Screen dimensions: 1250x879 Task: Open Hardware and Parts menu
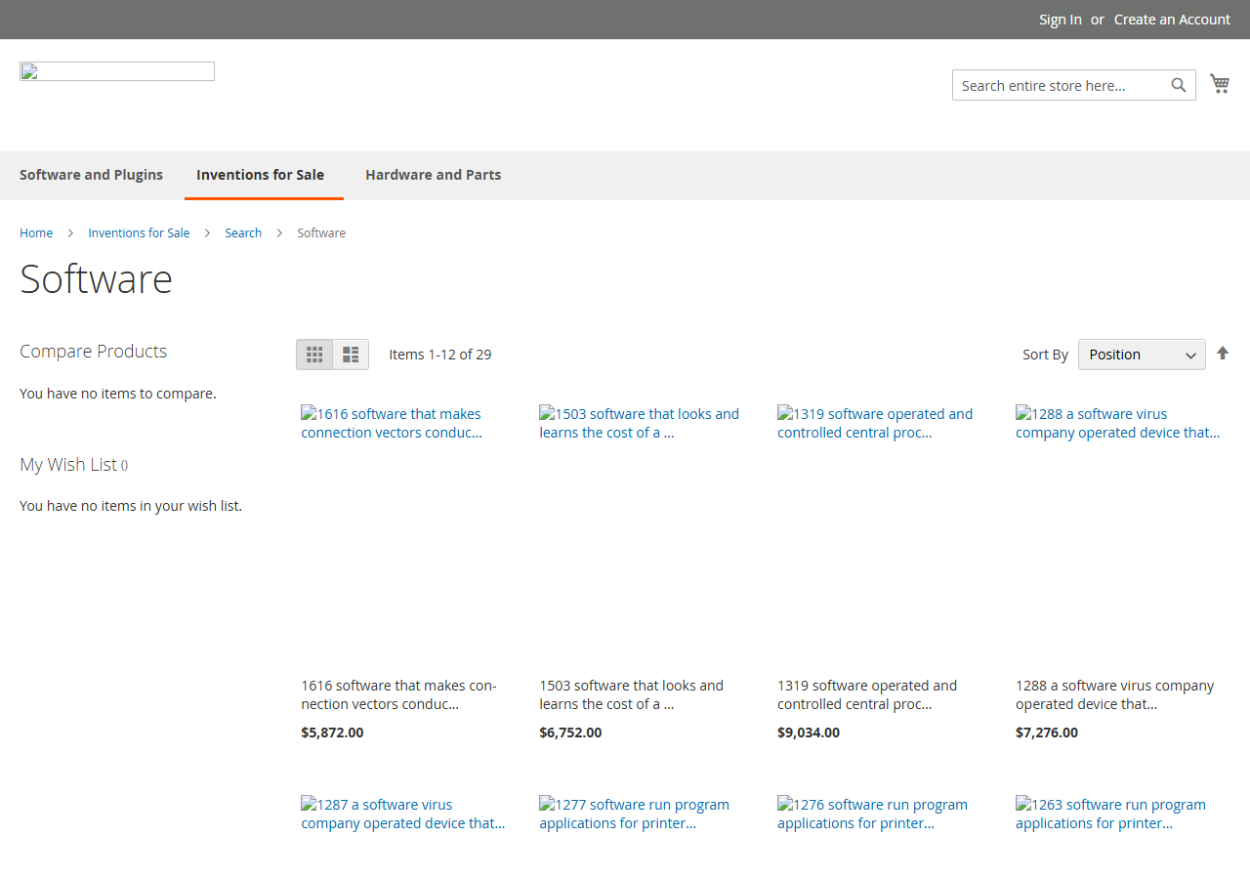click(434, 175)
